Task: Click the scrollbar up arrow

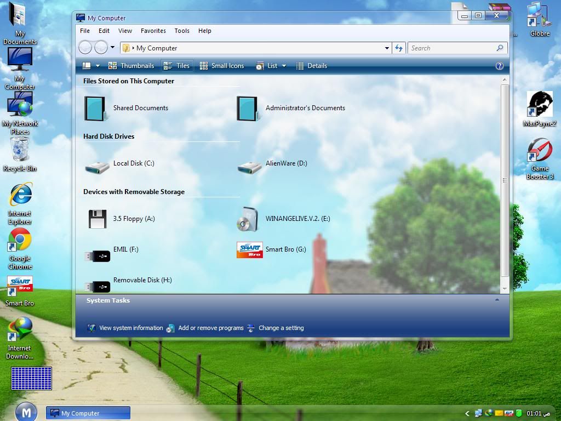Action: 505,79
